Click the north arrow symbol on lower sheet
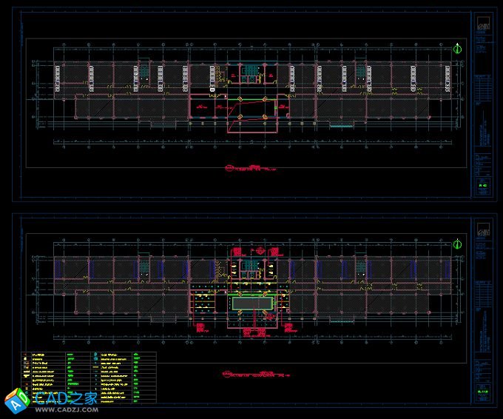The image size is (503, 419). (x=458, y=244)
